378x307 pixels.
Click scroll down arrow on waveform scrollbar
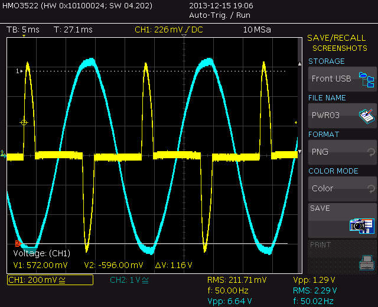click(299, 152)
